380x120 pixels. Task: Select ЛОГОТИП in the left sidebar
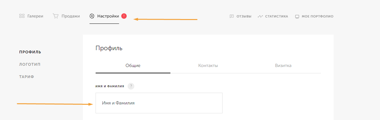(30, 64)
